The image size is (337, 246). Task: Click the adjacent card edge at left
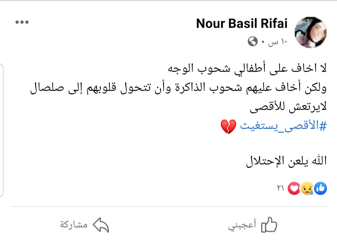2,130
